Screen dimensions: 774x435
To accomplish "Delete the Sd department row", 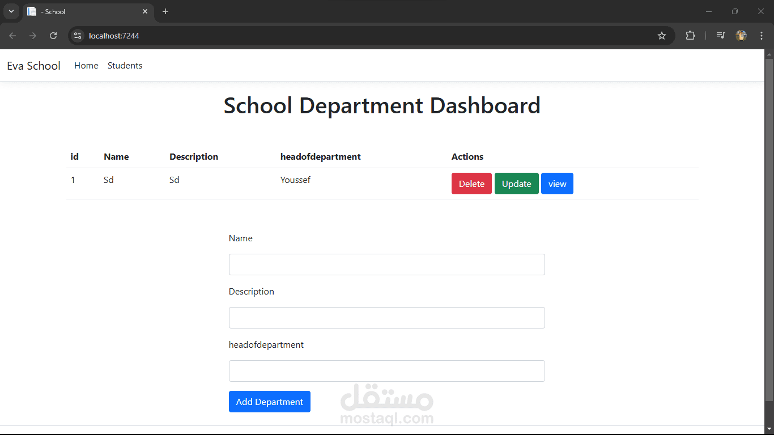I will pos(471,184).
